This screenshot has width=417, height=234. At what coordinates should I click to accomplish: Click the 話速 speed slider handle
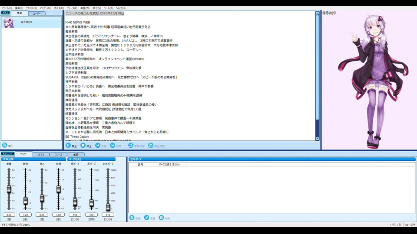pyautogui.click(x=26, y=201)
